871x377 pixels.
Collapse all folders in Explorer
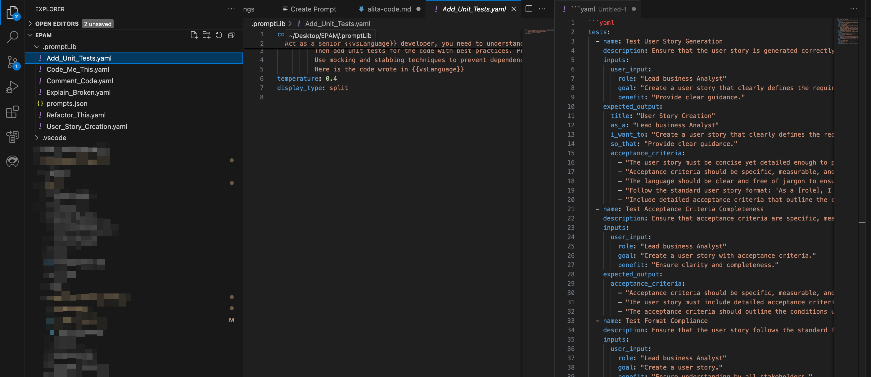[x=231, y=35]
